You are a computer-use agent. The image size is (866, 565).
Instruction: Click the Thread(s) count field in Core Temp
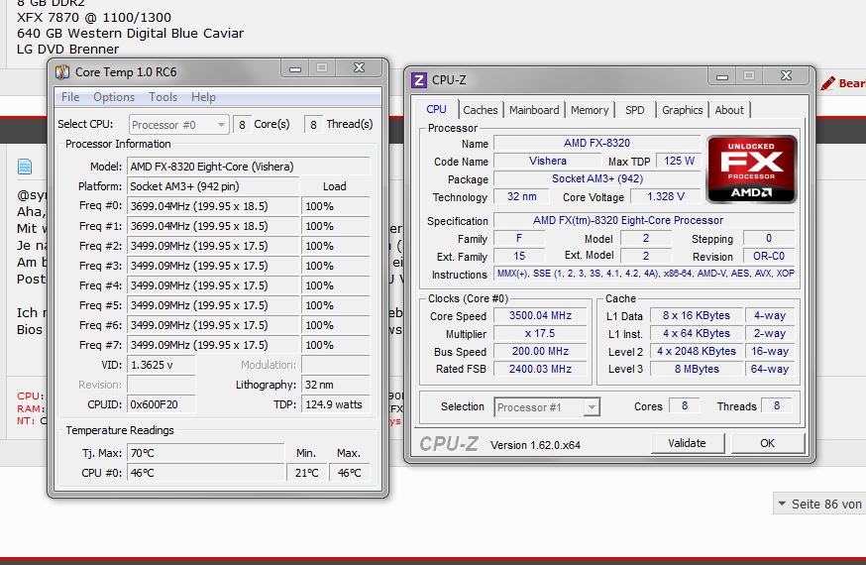313,125
